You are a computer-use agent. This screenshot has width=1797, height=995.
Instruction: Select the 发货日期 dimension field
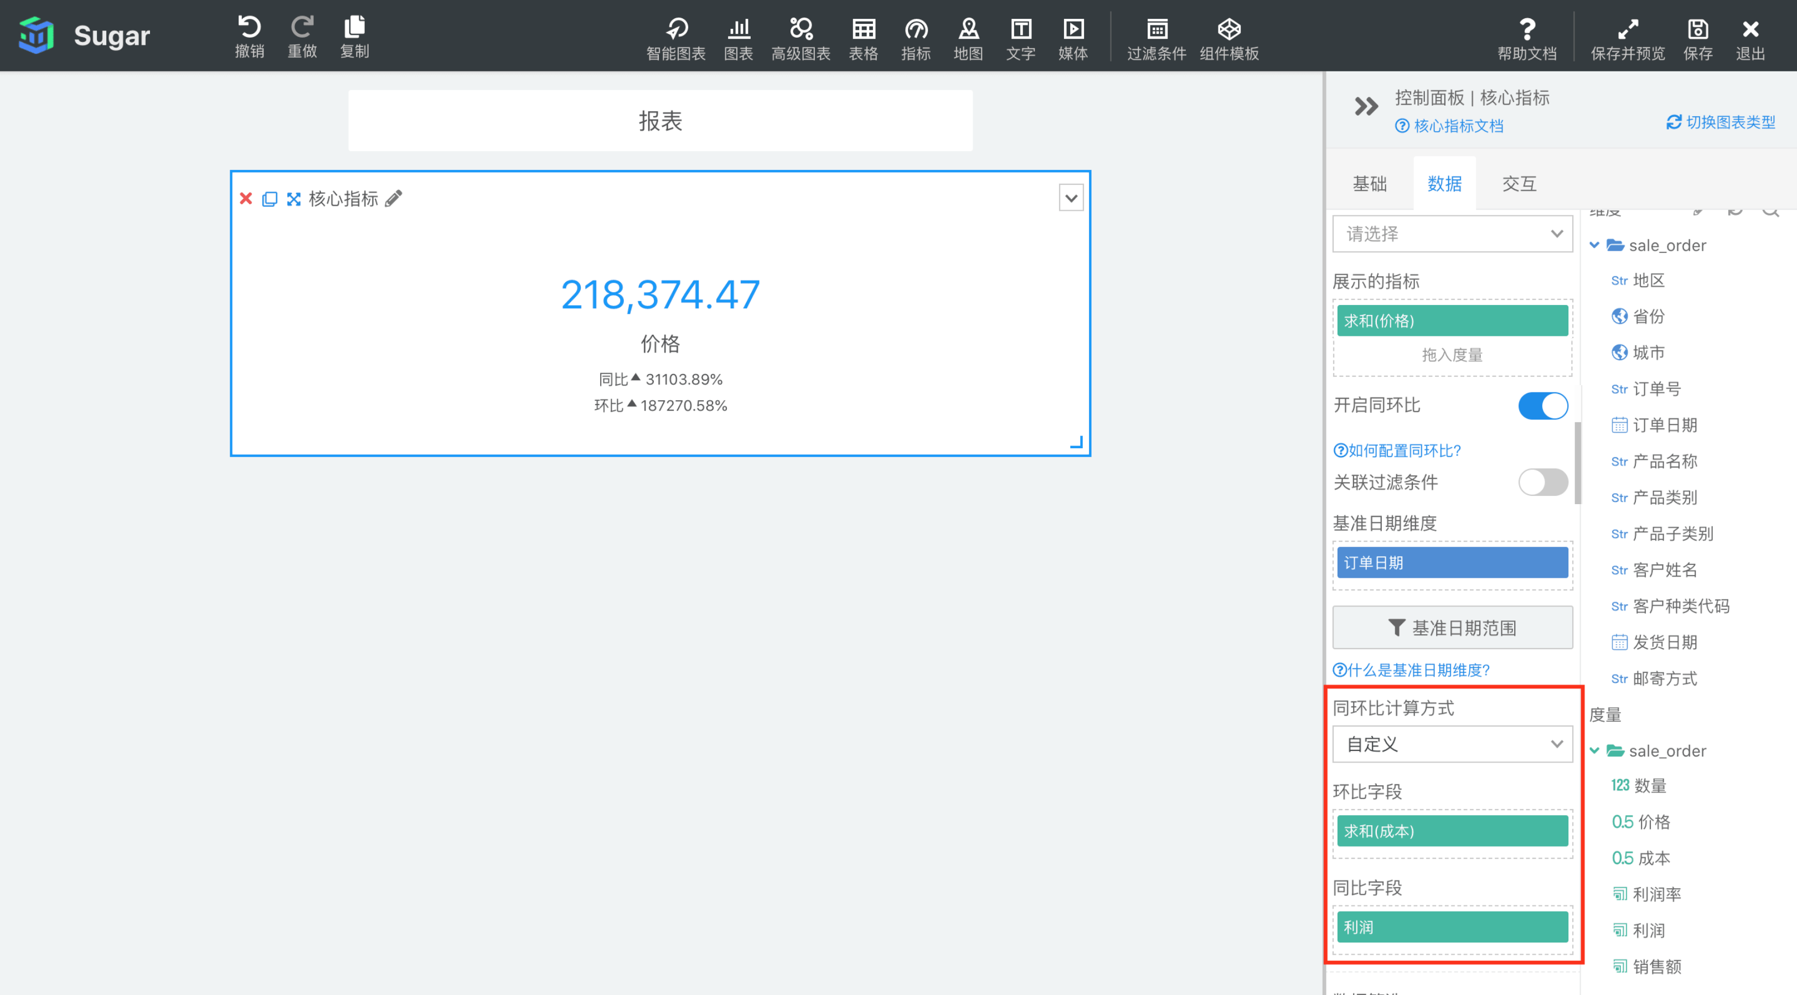(x=1654, y=642)
